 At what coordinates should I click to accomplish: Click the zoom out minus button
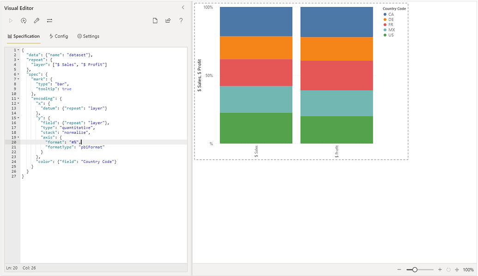pos(399,270)
